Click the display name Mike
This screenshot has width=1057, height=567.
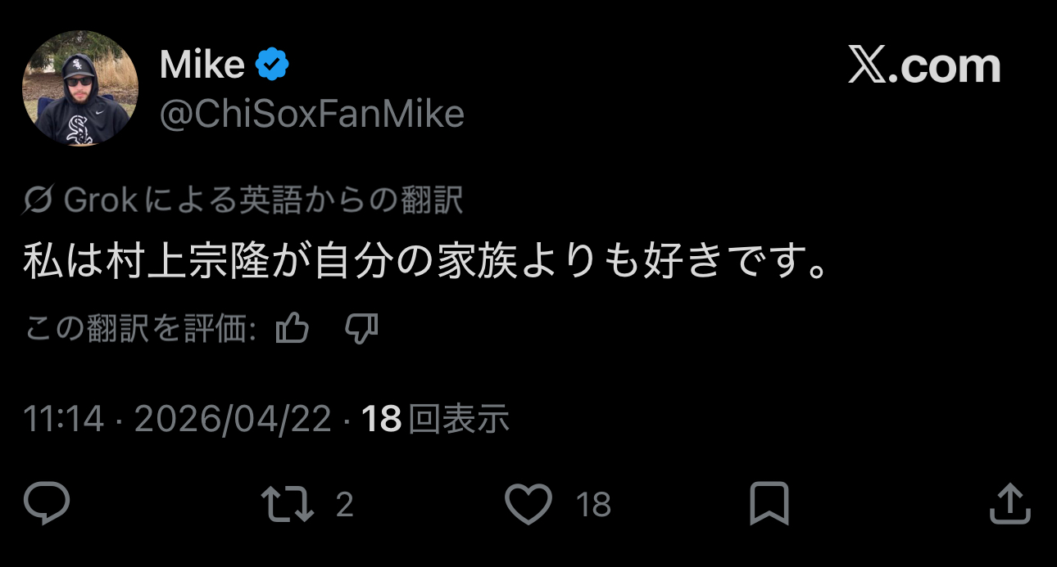point(202,65)
